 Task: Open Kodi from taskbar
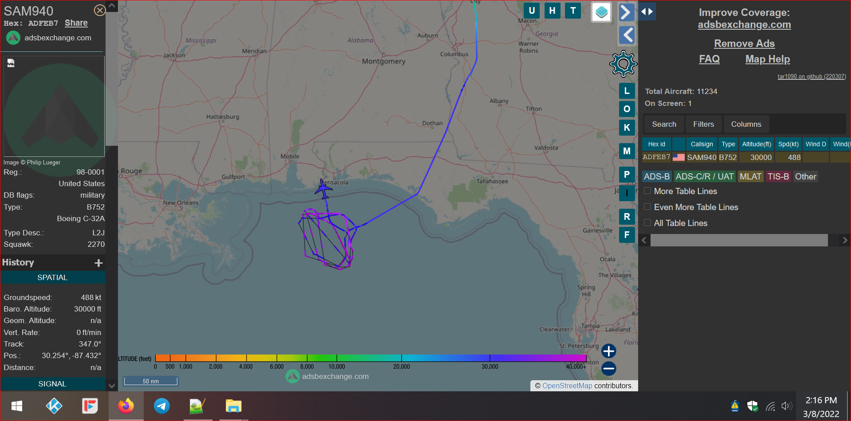[x=54, y=406]
